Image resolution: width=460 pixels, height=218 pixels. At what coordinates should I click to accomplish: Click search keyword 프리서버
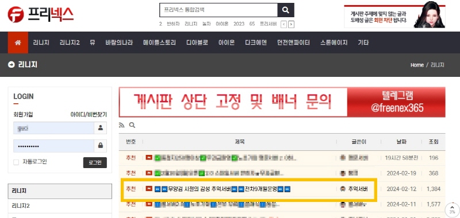tap(268, 24)
